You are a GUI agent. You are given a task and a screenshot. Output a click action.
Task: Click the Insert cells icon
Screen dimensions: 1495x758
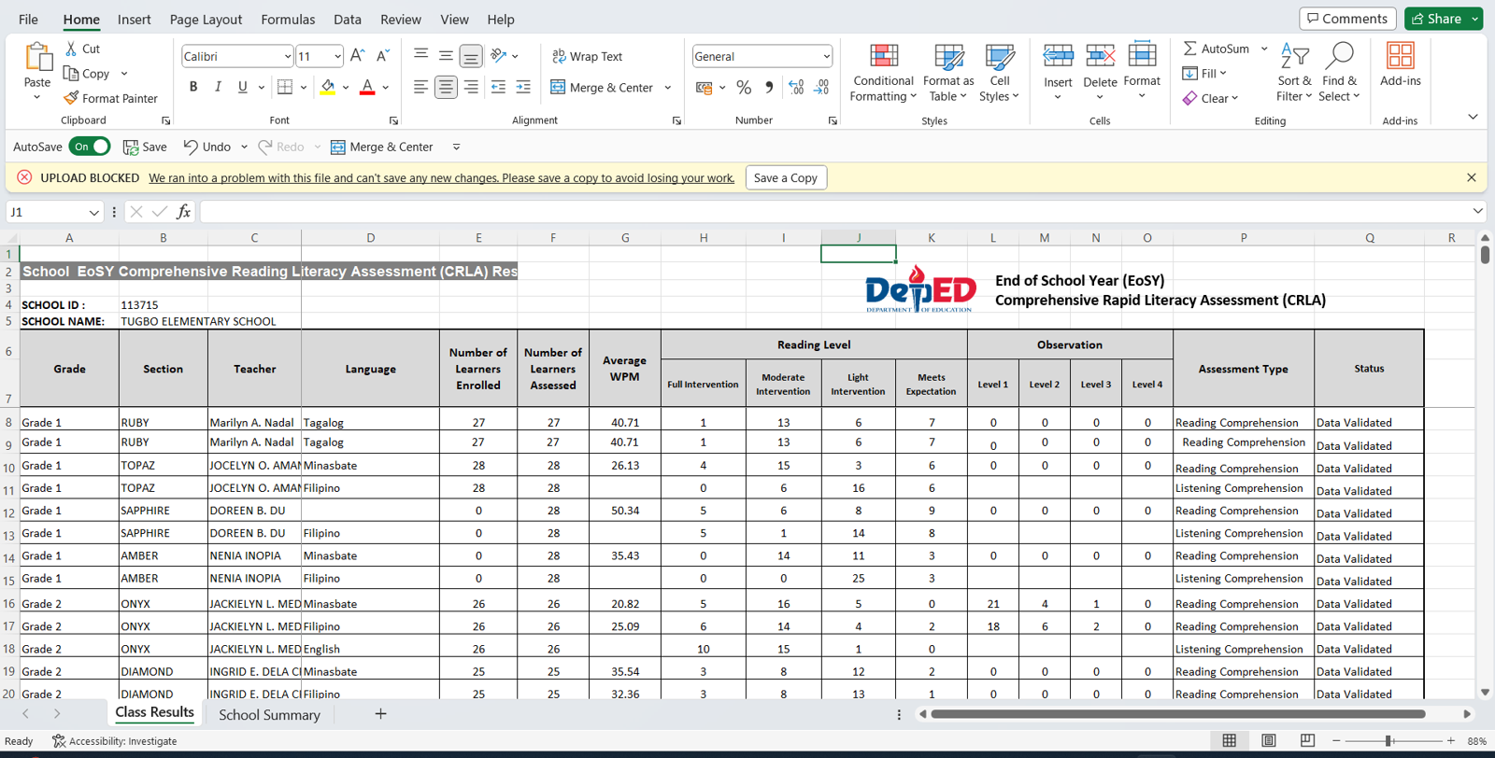tap(1058, 56)
